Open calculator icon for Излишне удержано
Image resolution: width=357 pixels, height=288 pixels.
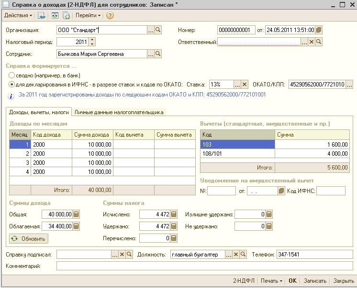point(269,214)
